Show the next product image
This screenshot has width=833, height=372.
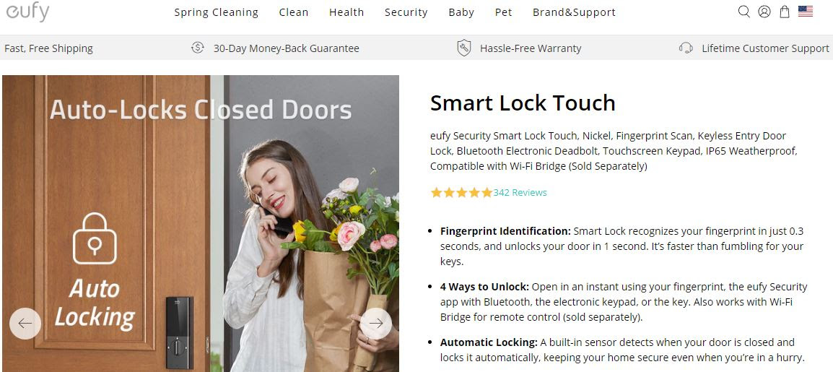click(x=376, y=323)
